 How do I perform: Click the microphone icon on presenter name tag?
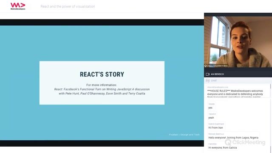pyautogui.click(x=206, y=66)
